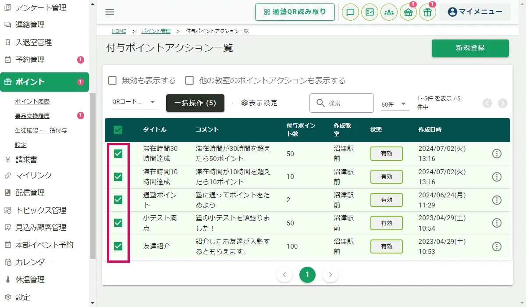This screenshot has width=526, height=307.
Task: Open the QRコード dropdown
Action: coord(135,102)
